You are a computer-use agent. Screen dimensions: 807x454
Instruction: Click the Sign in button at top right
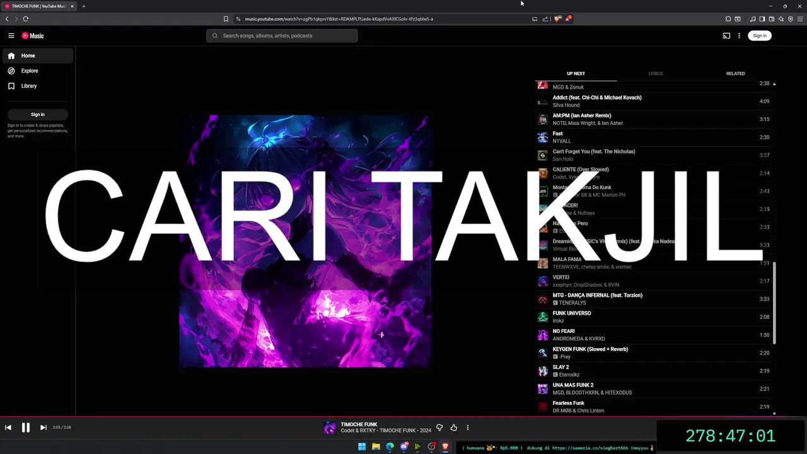760,36
